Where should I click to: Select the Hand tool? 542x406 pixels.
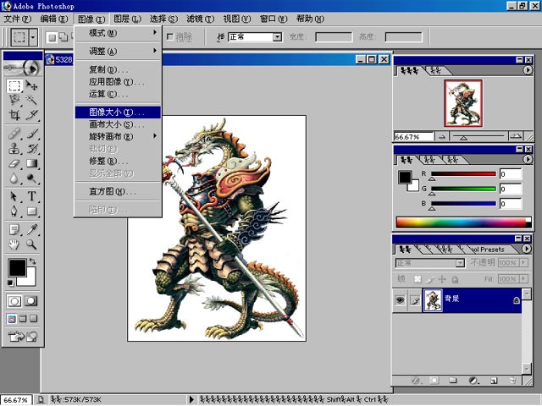[x=14, y=244]
